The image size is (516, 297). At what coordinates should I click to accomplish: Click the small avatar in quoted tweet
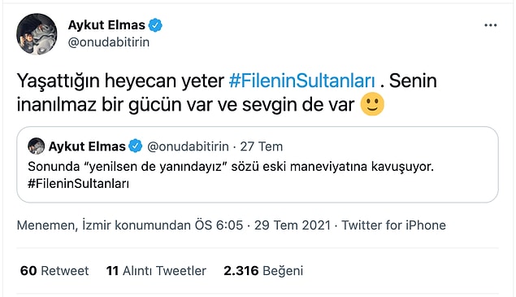click(37, 146)
